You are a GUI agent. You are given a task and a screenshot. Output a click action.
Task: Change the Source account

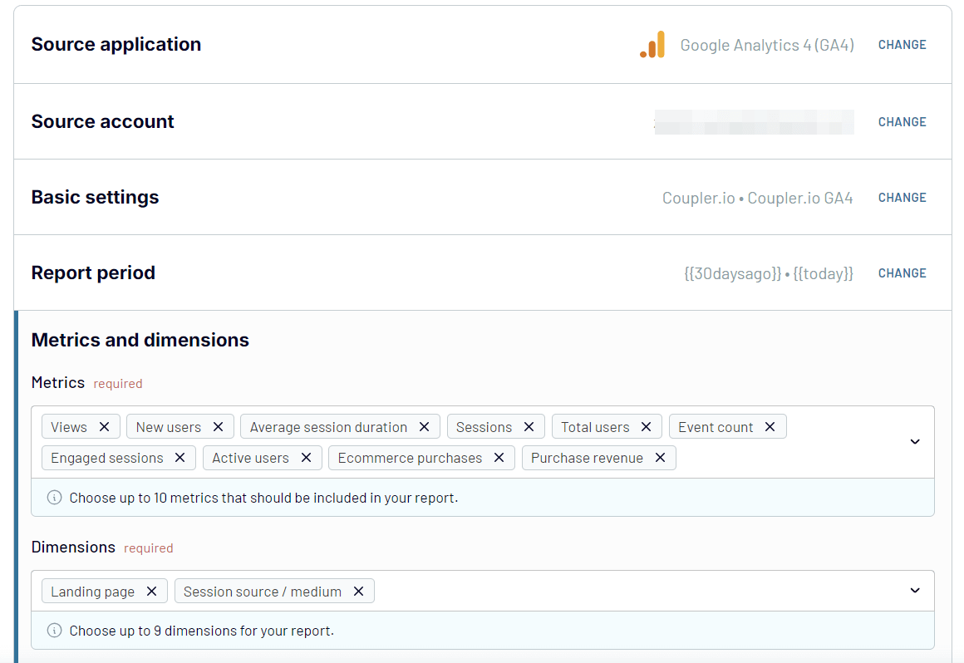coord(902,122)
